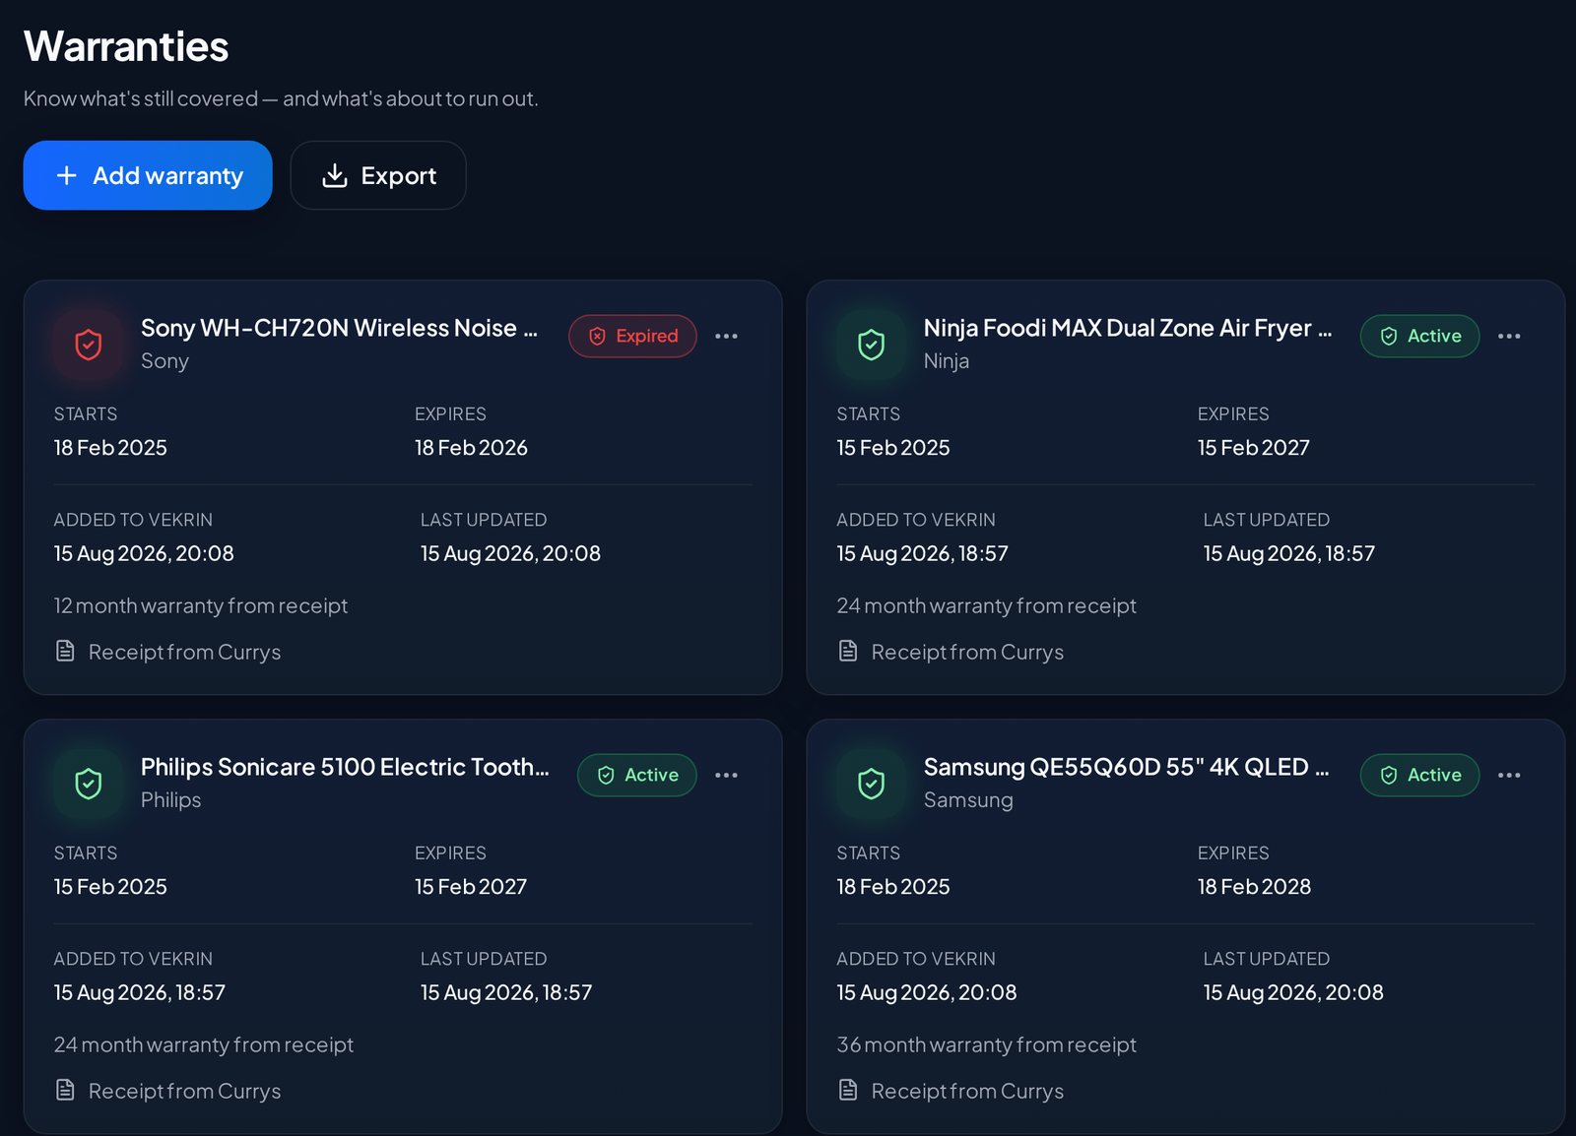
Task: Click the receipt document icon on the Samsung card
Action: click(848, 1090)
